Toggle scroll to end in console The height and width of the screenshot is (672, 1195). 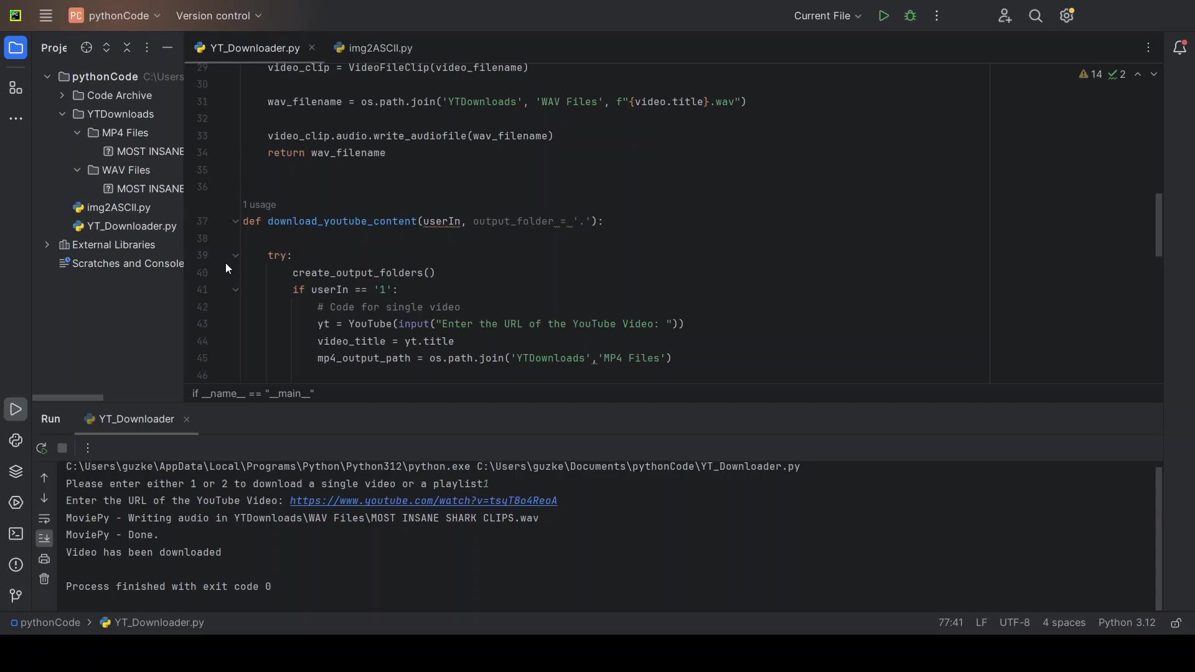coord(44,539)
